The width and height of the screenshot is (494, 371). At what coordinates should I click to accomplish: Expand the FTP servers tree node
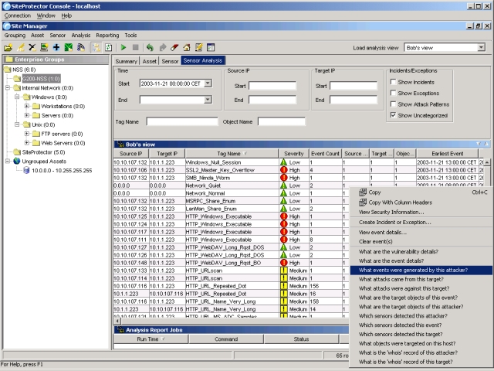pos(27,134)
